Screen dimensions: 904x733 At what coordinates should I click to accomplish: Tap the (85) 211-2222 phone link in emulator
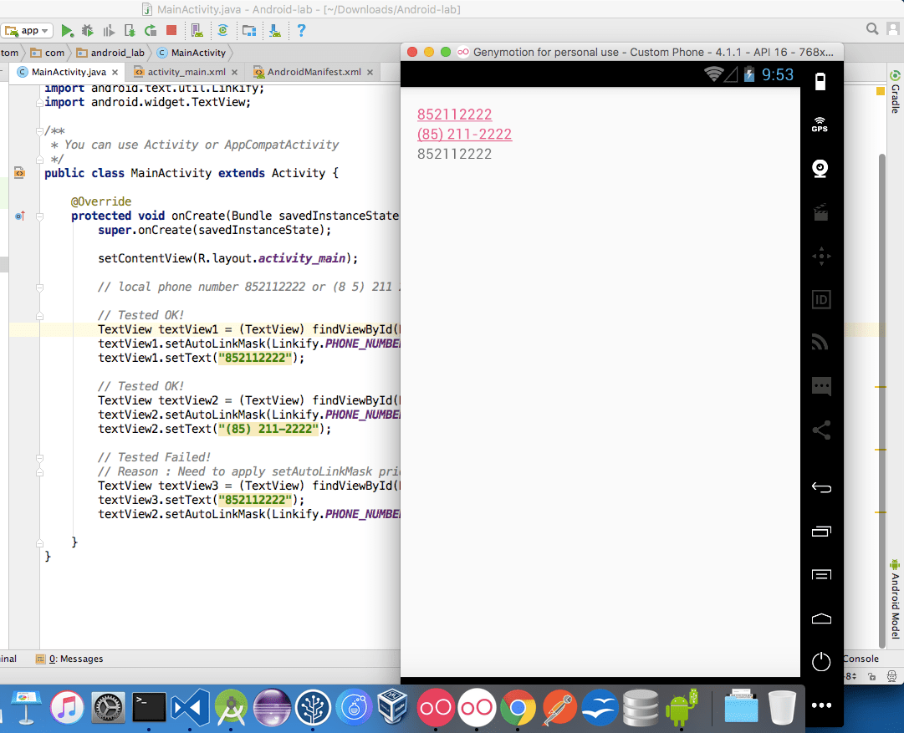pyautogui.click(x=464, y=135)
